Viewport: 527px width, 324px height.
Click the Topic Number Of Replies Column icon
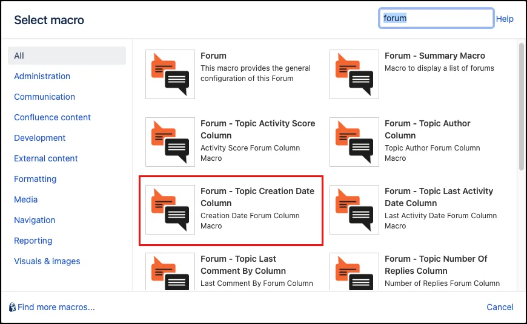point(354,271)
